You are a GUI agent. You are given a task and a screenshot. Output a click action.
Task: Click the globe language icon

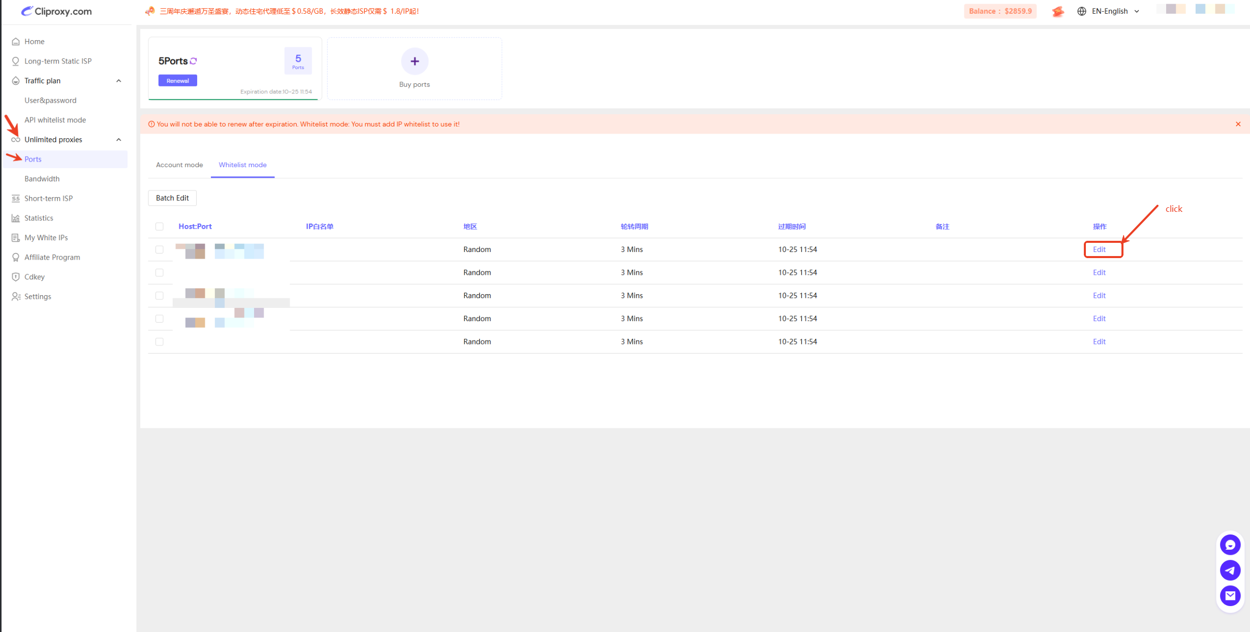click(x=1082, y=11)
